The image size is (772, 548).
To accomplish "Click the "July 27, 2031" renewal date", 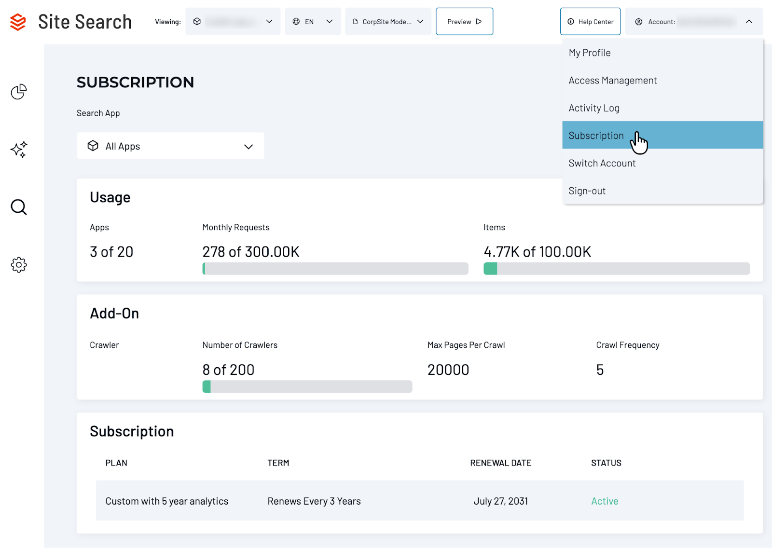I will pos(501,501).
